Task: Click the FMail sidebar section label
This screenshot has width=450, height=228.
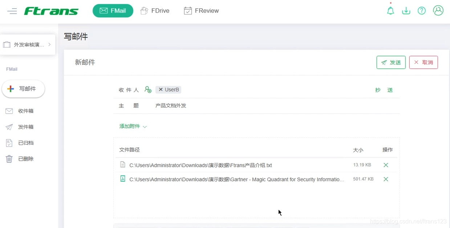Action: click(x=12, y=69)
